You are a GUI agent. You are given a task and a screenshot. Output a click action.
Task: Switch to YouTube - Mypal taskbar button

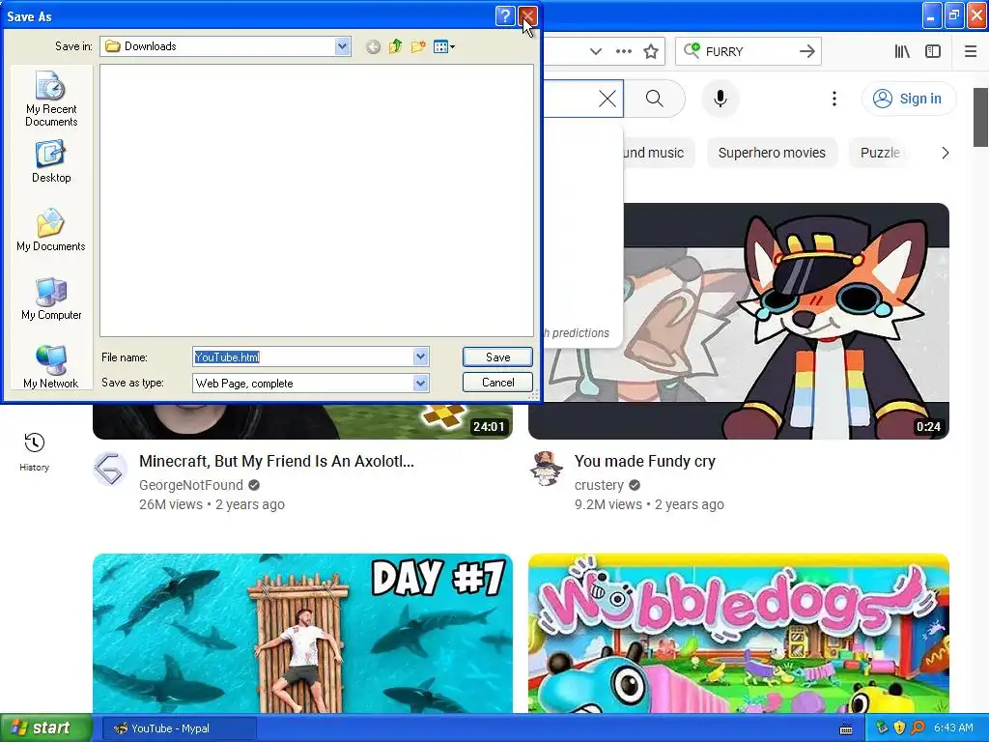pyautogui.click(x=177, y=728)
